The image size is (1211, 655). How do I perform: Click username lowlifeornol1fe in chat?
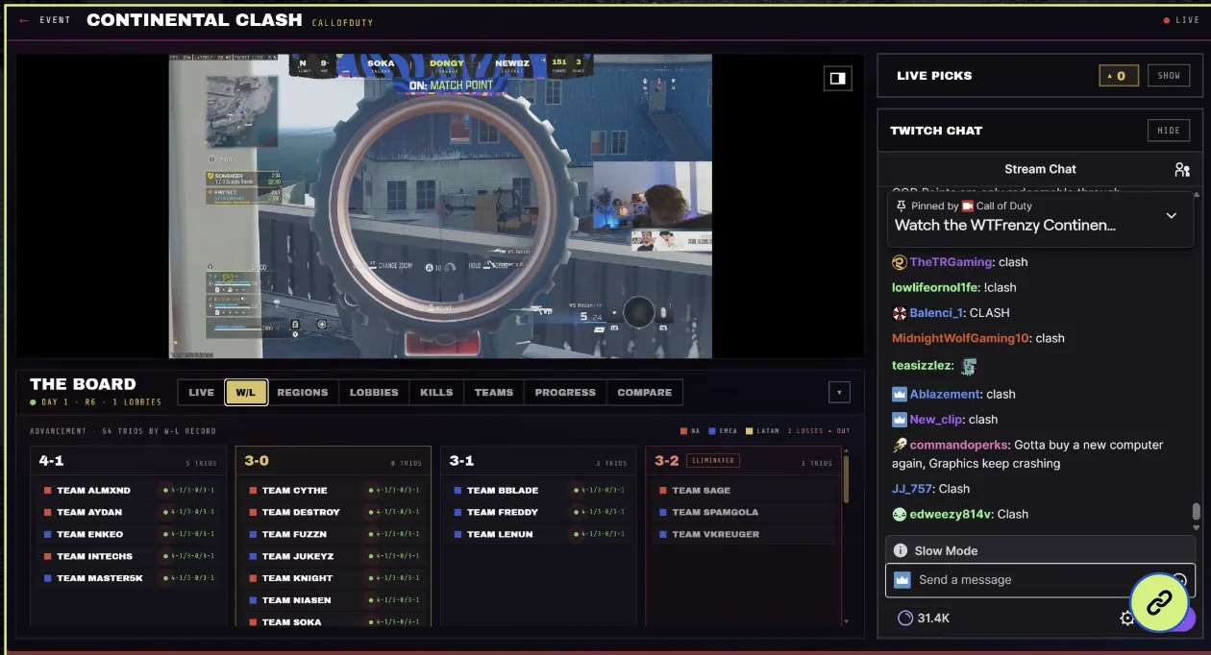[933, 287]
